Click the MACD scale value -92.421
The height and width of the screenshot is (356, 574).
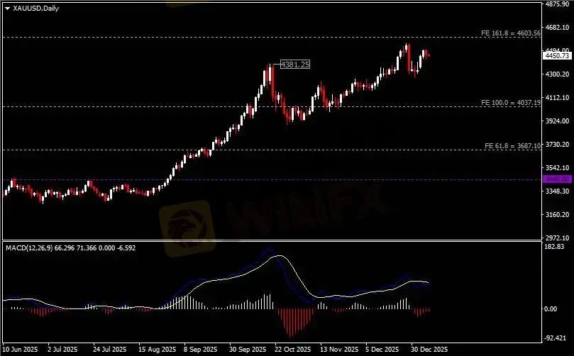pyautogui.click(x=556, y=338)
